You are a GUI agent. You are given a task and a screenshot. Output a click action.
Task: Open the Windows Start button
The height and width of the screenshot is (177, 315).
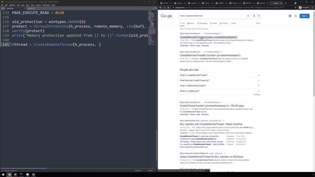click(3, 175)
